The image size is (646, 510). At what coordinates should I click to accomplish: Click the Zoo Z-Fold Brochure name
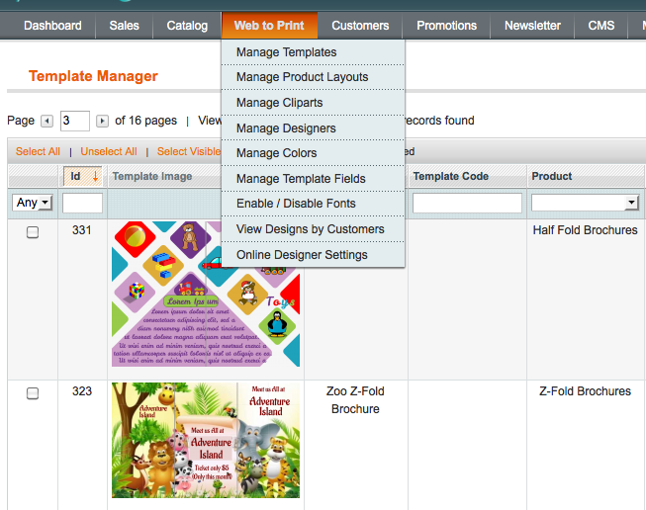pyautogui.click(x=355, y=400)
